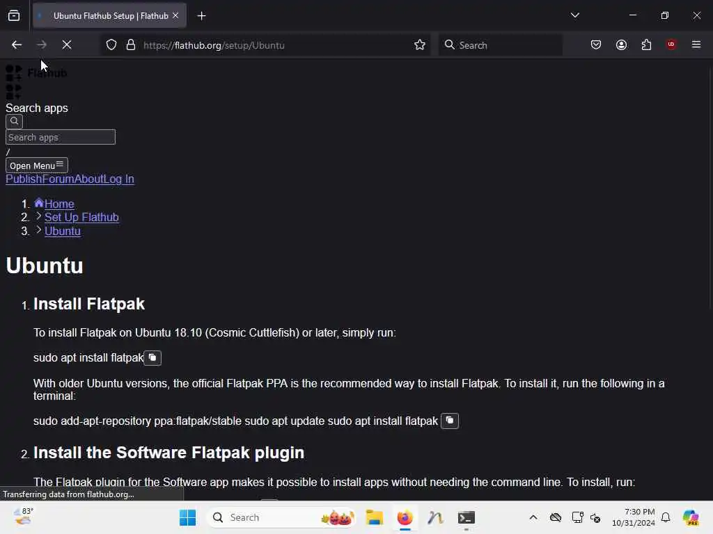This screenshot has height=534, width=713.
Task: Click the Flathub logo
Action: point(36,73)
